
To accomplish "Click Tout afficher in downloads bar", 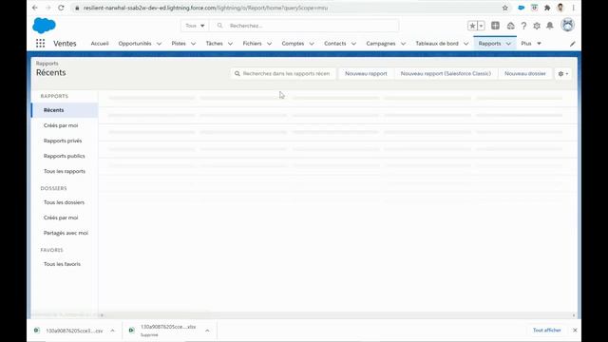I will coord(547,331).
